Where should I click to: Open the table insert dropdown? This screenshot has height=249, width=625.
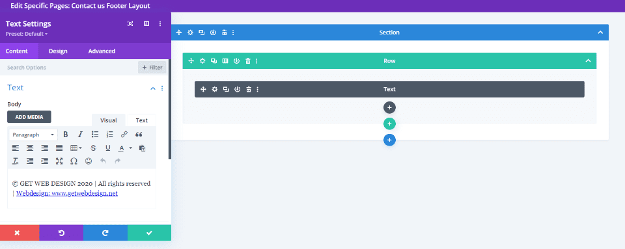pos(76,148)
